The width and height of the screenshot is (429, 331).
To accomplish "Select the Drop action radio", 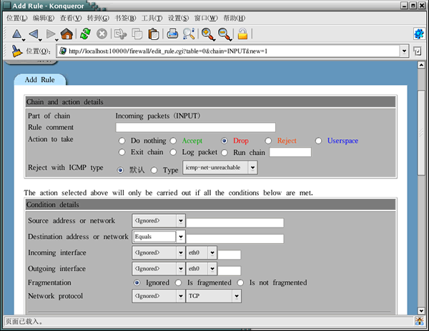I will (225, 141).
